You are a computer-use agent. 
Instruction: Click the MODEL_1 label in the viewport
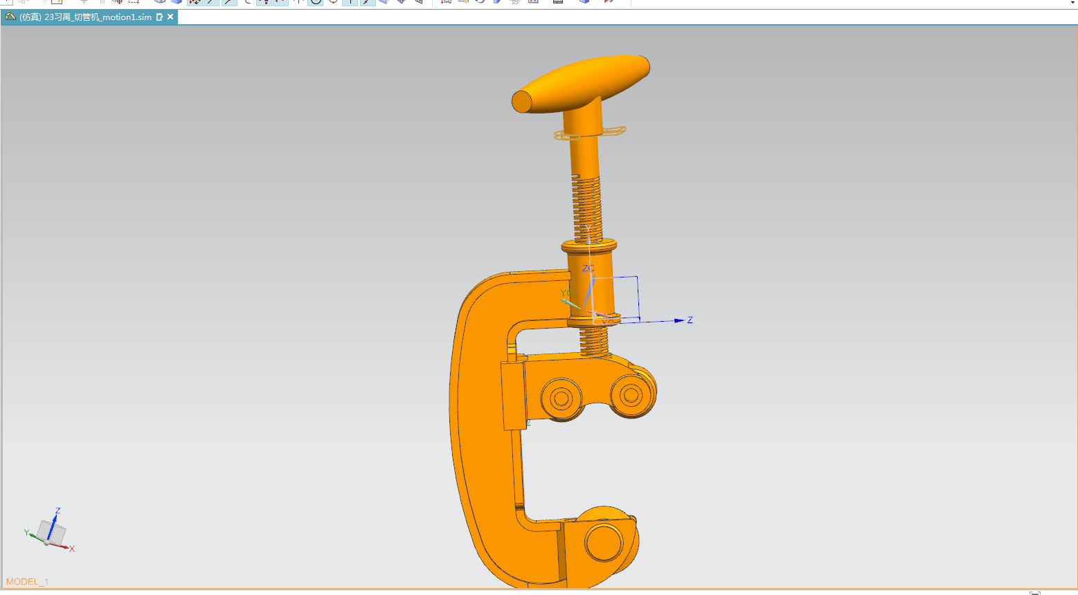pyautogui.click(x=27, y=582)
